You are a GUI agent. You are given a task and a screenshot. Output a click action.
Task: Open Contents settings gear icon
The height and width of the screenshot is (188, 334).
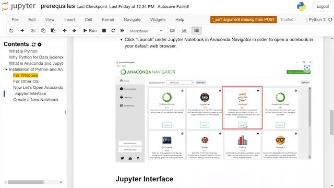40,44
